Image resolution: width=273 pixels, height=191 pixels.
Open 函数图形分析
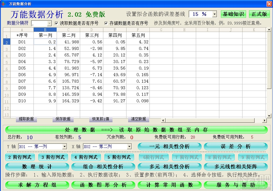[x=103, y=185]
